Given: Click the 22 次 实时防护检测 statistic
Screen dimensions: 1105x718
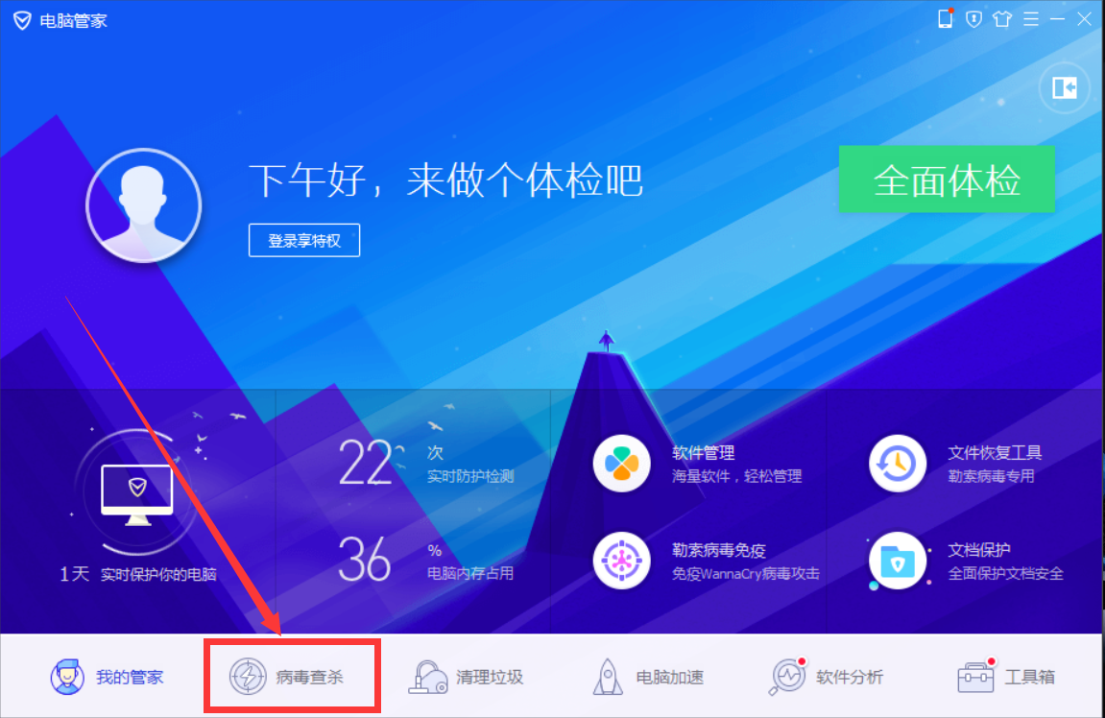Looking at the screenshot, I should [x=426, y=464].
